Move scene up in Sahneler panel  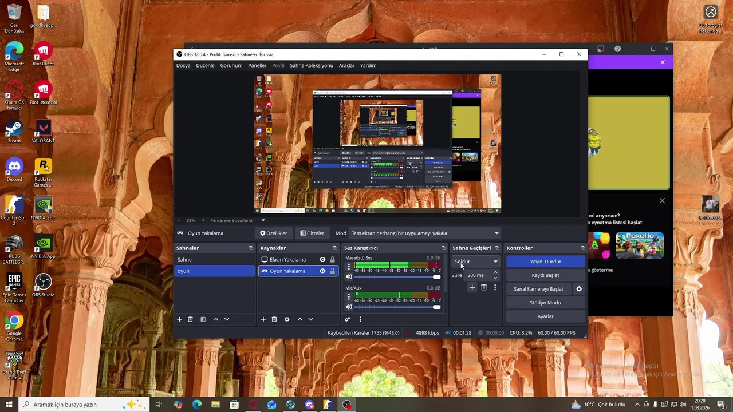[216, 319]
